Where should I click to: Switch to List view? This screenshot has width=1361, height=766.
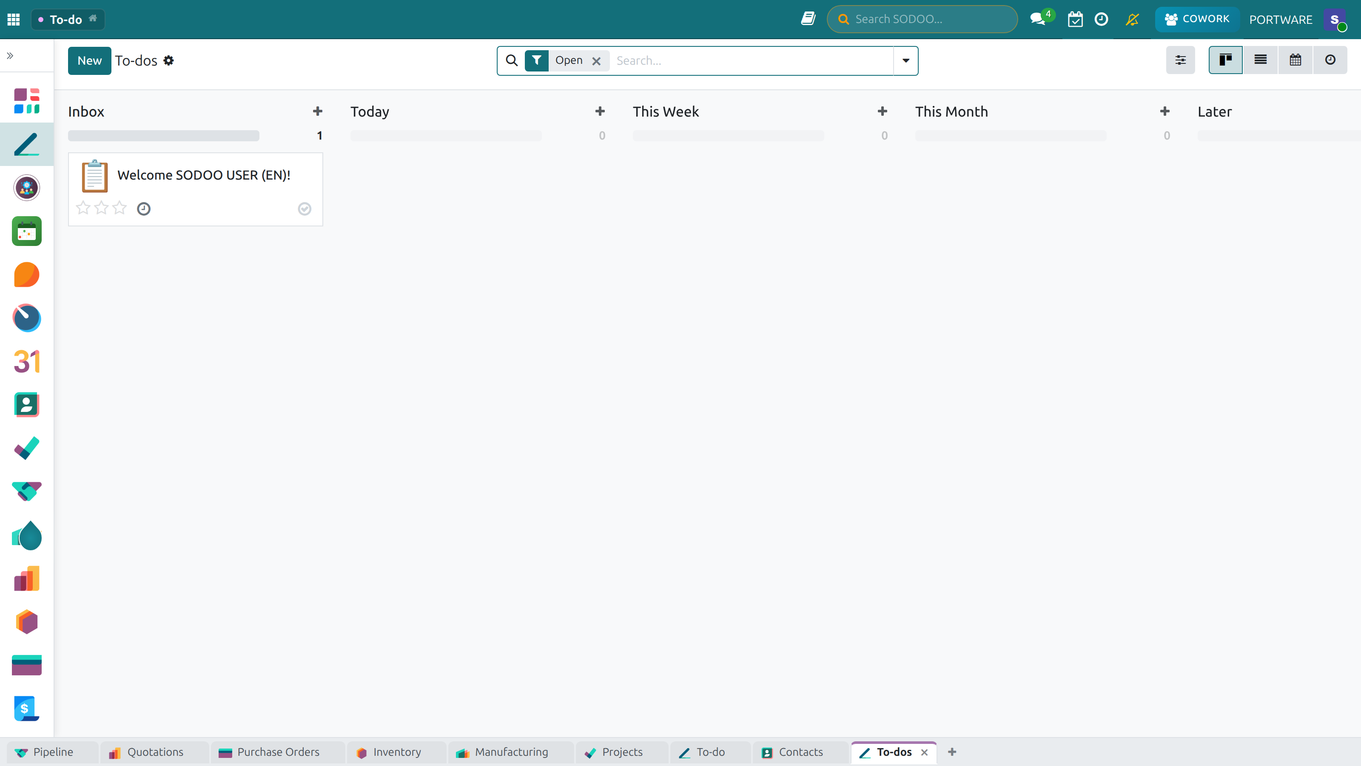1261,60
